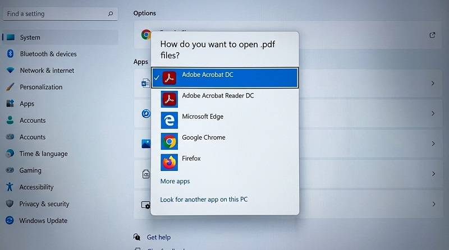Click the Microsoft Edge app icon
This screenshot has width=449, height=250.
coord(169,120)
